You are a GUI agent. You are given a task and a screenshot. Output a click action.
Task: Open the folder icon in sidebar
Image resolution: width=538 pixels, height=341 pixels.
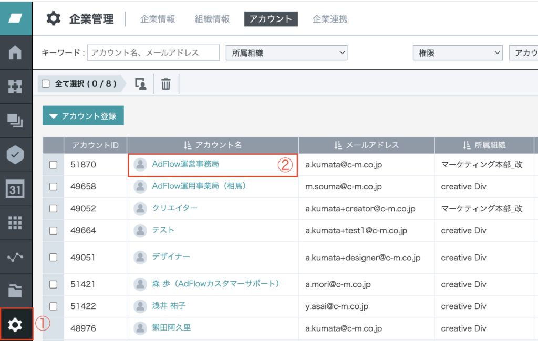click(x=15, y=291)
